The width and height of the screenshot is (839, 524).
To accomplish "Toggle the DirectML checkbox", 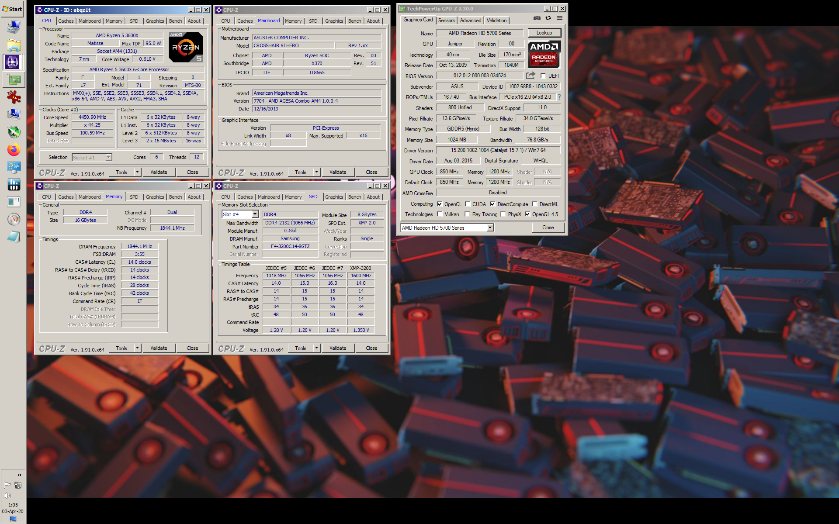I will coord(534,204).
